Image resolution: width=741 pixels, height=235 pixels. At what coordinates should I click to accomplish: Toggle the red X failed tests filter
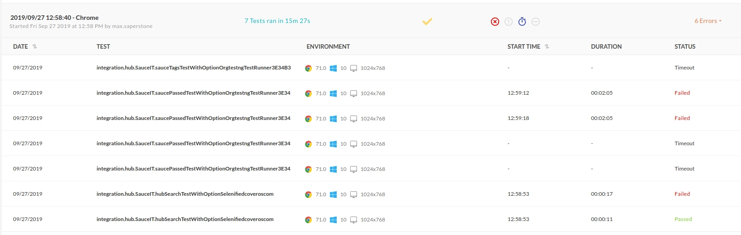[x=495, y=22]
